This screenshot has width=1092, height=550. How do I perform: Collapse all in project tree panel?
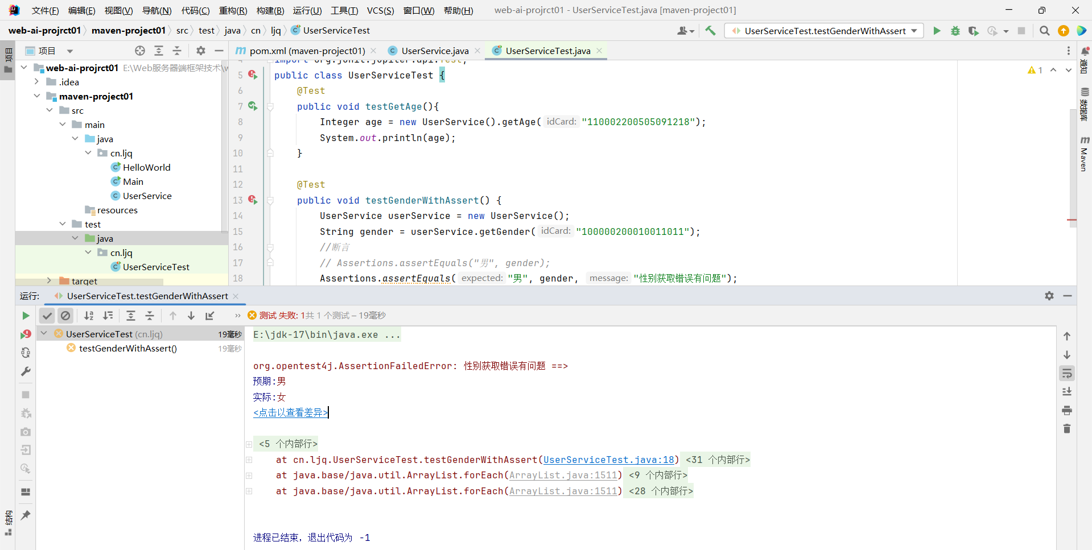click(177, 51)
